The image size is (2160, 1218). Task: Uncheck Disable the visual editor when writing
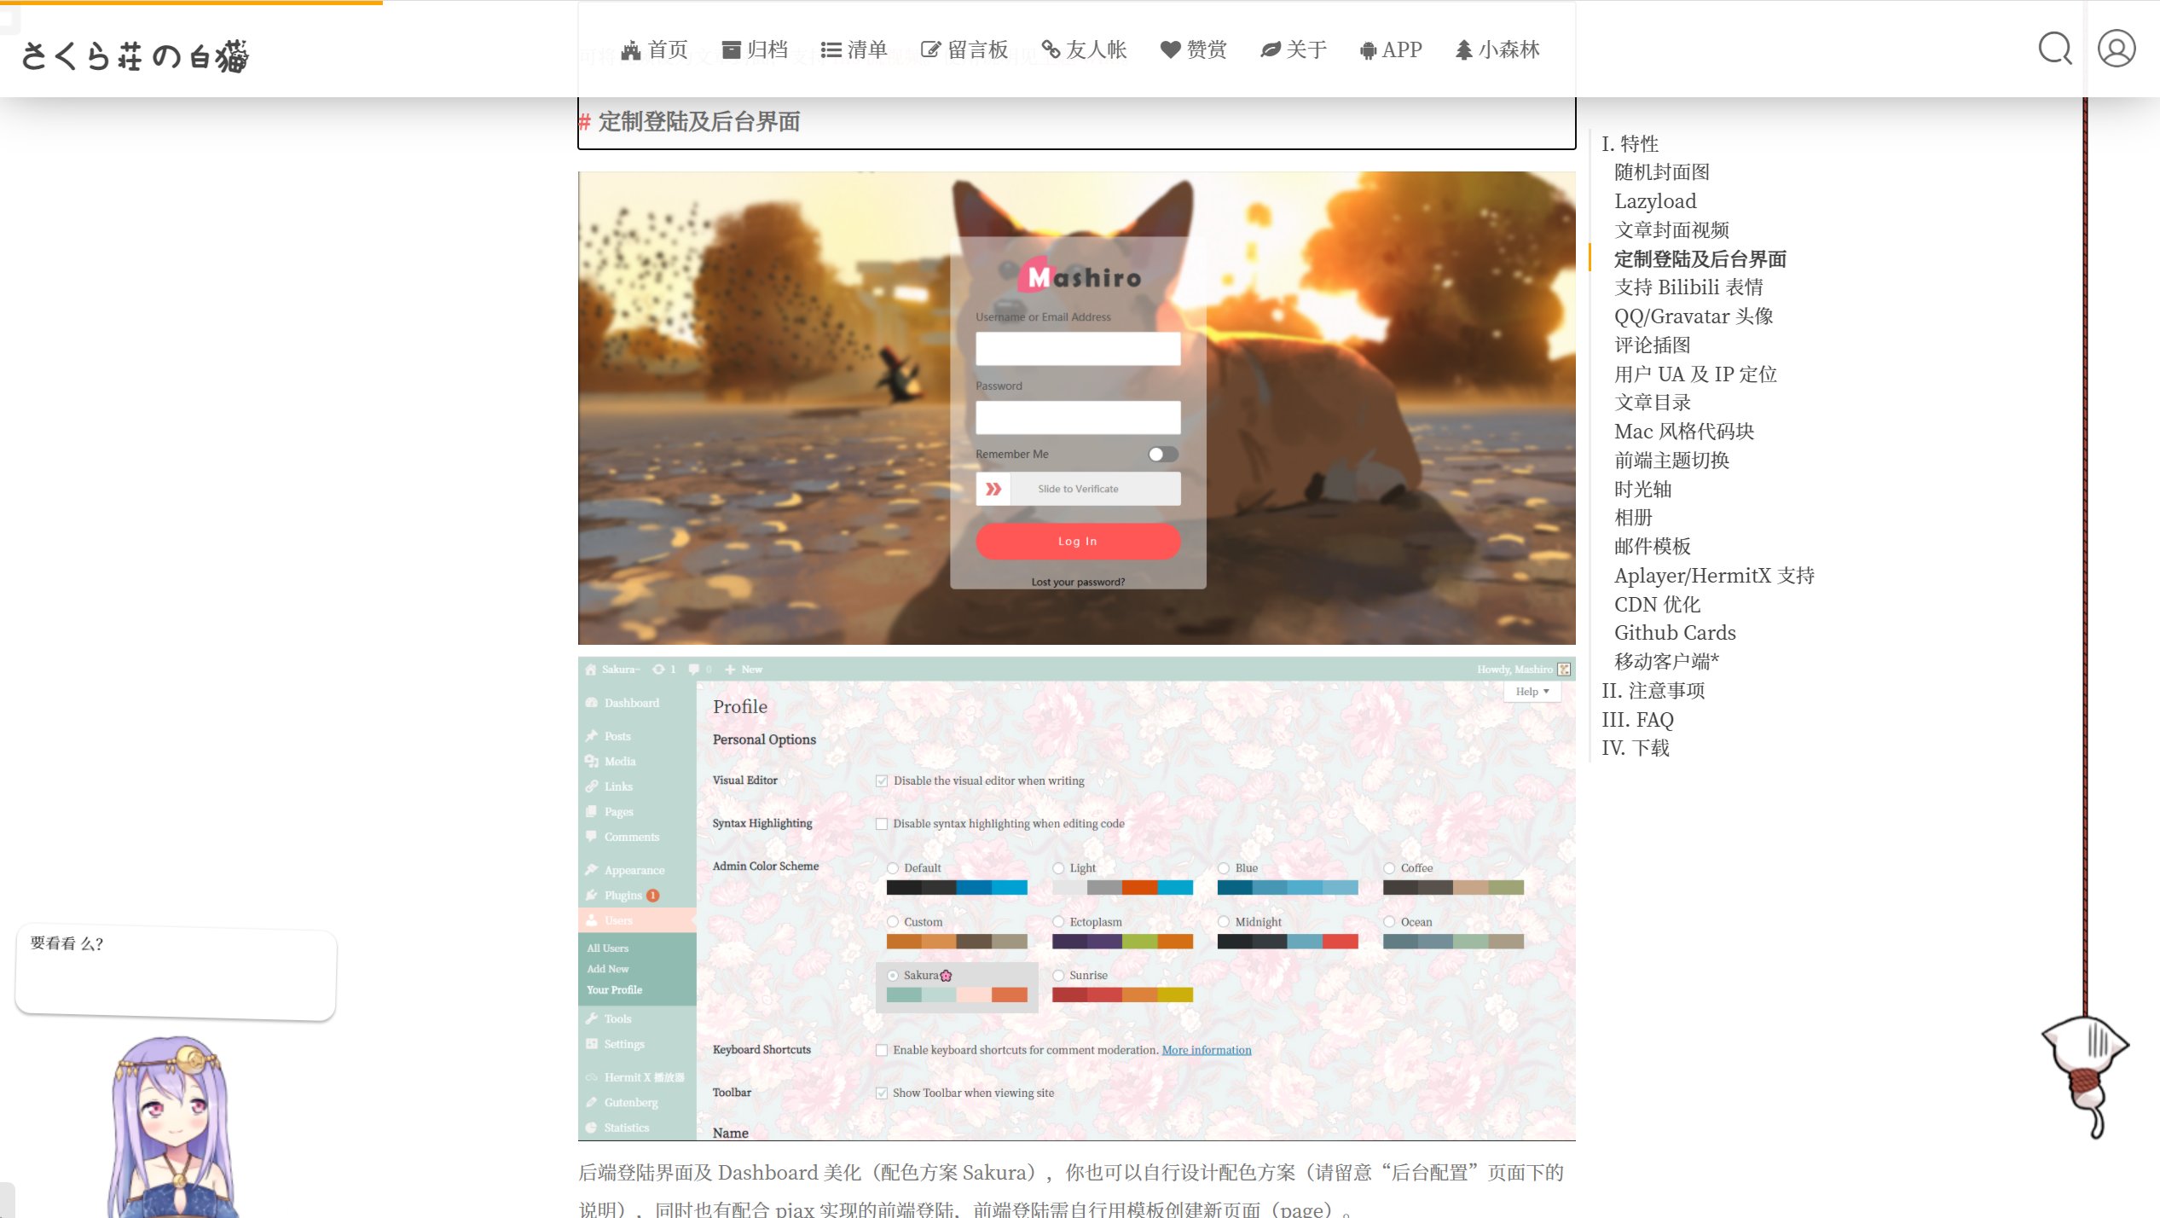point(882,780)
